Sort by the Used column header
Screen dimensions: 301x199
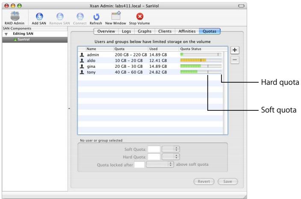pyautogui.click(x=164, y=49)
